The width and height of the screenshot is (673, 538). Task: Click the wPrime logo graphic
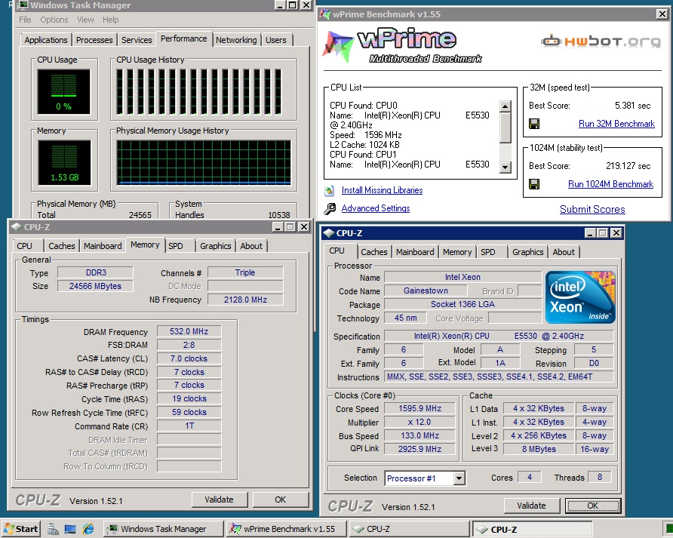coord(403,47)
